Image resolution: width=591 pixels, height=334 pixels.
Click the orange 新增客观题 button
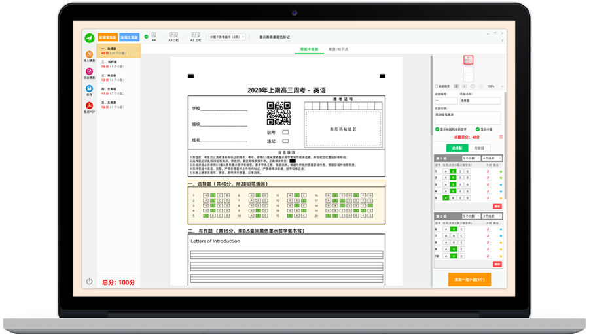(107, 38)
